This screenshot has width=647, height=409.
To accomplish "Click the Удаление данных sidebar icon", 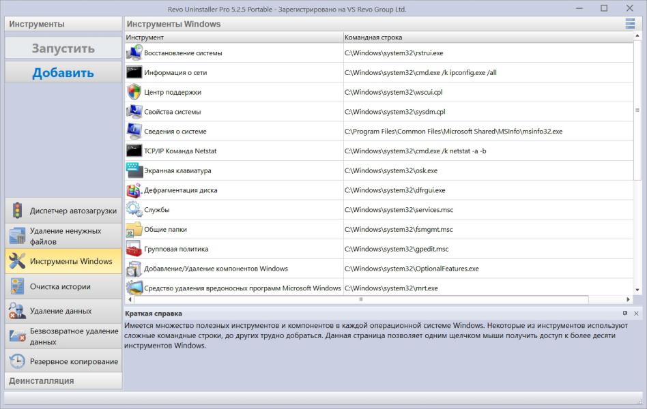I will [17, 311].
